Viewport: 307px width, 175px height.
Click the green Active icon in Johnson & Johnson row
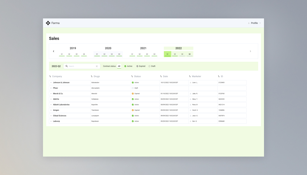coord(133,83)
